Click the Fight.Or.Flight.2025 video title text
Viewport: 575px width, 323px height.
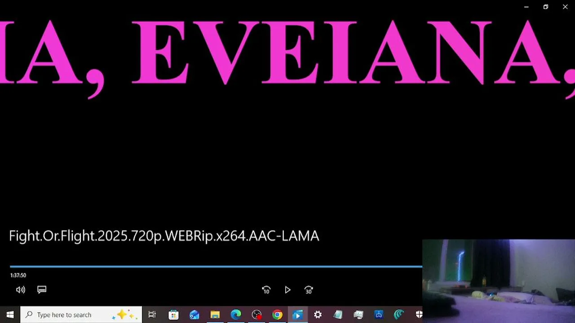click(164, 236)
